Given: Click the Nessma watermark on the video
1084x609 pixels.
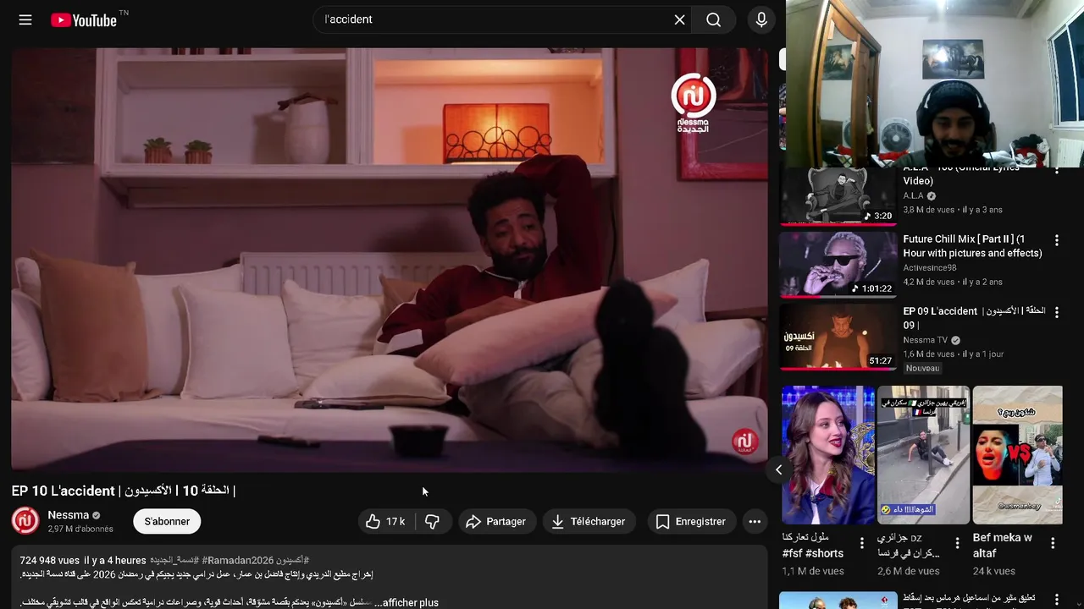Looking at the screenshot, I should pos(744,442).
